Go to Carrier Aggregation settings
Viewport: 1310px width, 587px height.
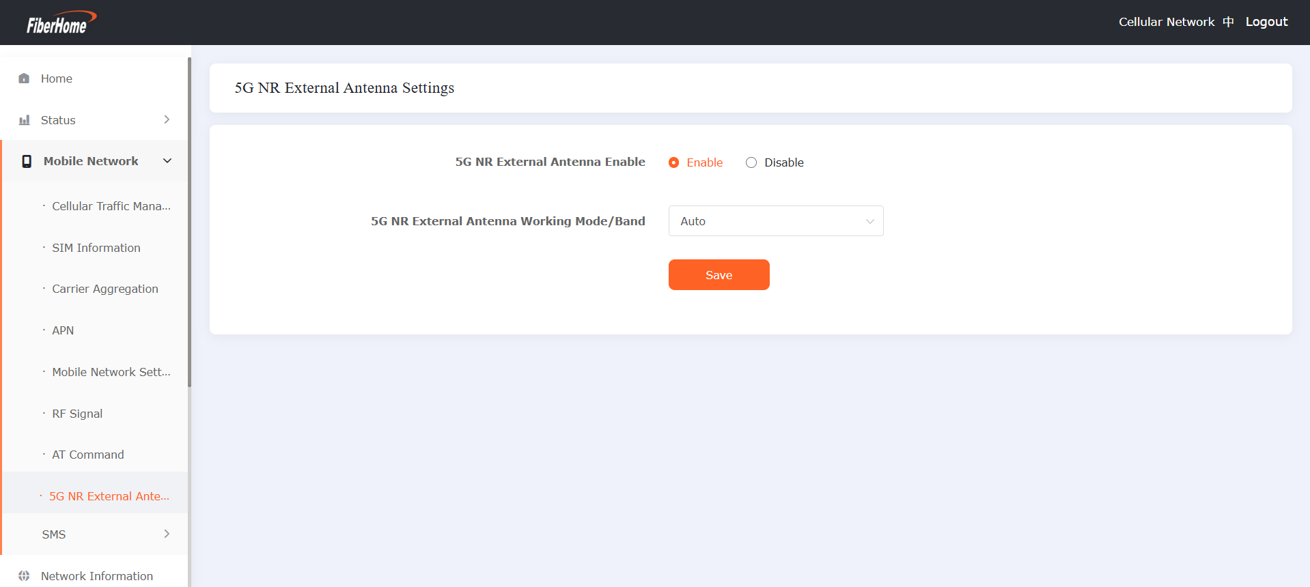click(105, 289)
